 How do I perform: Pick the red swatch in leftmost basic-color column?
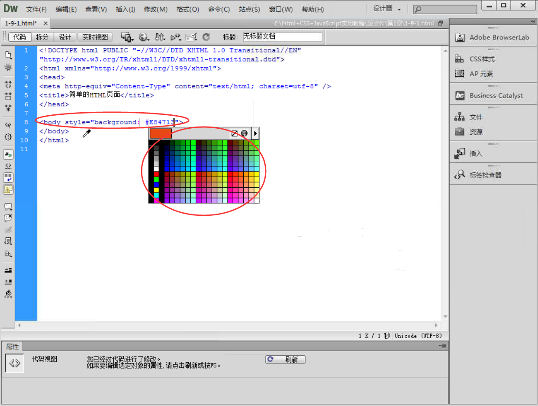click(156, 174)
